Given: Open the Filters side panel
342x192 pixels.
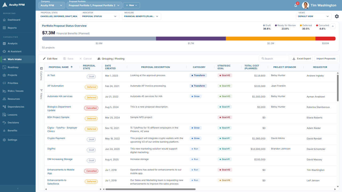Looking at the screenshot, I should (41, 94).
